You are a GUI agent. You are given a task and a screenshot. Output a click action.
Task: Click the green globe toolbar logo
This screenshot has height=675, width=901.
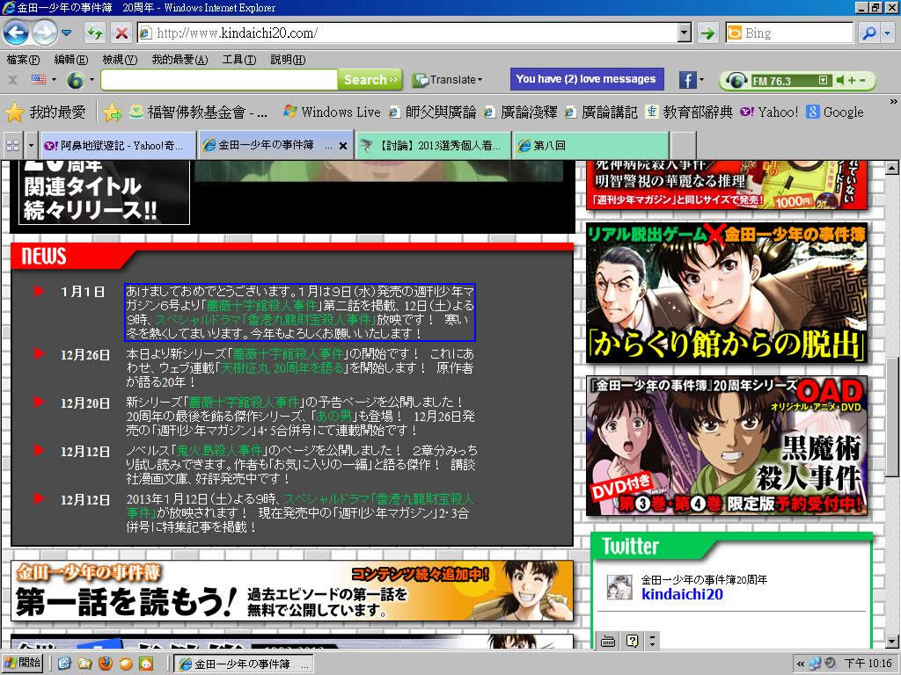(x=76, y=80)
